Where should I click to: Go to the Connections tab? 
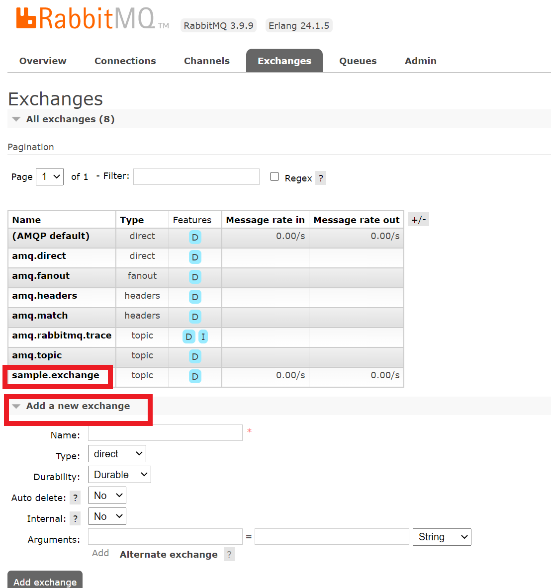tap(125, 61)
